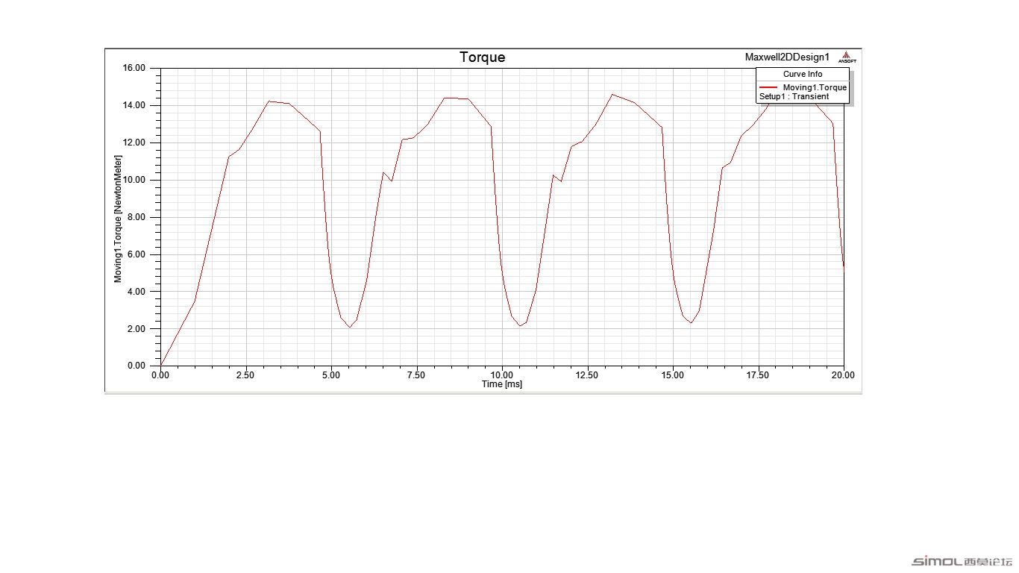This screenshot has width=1019, height=573.
Task: Click the Torque plot title
Action: pyautogui.click(x=482, y=57)
